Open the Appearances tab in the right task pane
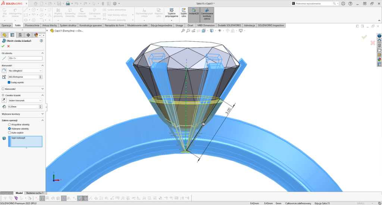The height and width of the screenshot is (205, 382). (x=379, y=59)
